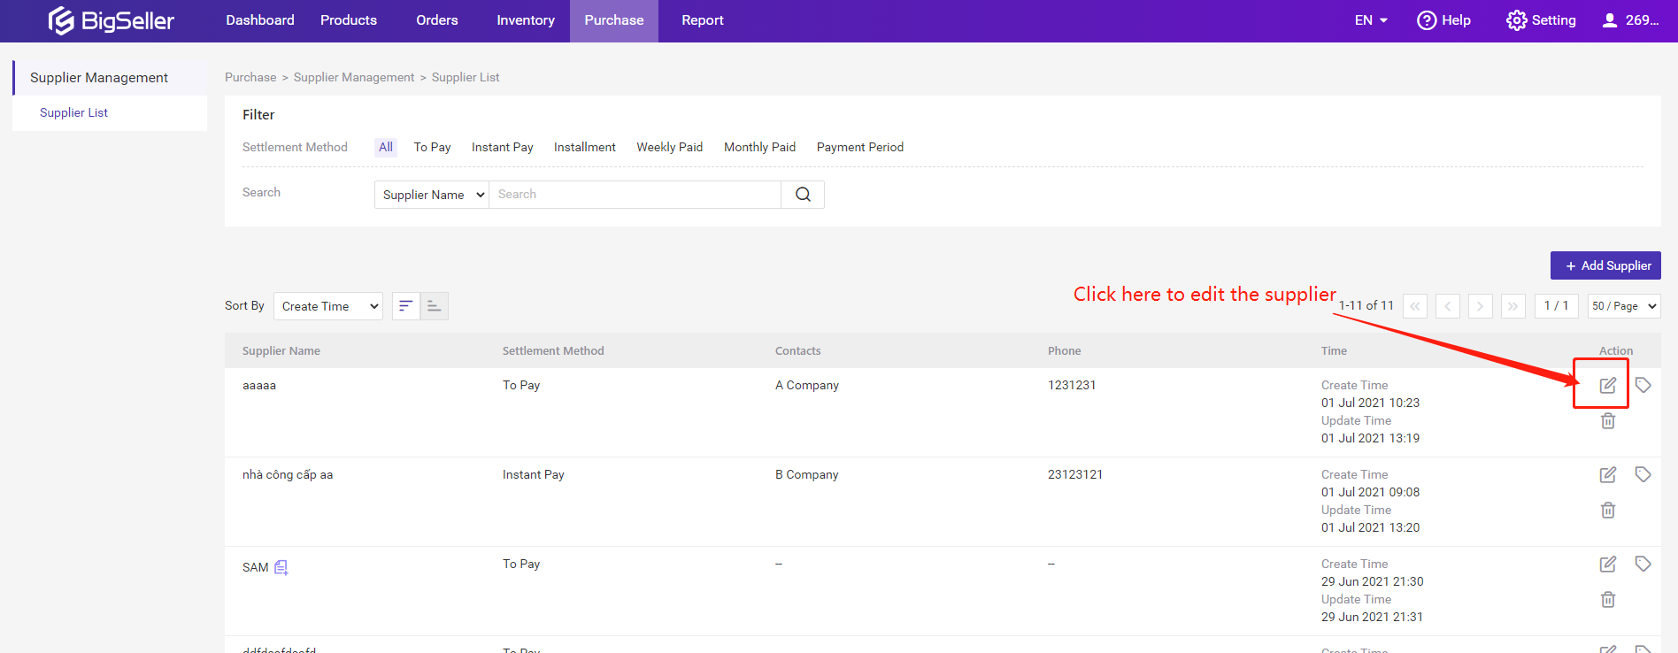Image resolution: width=1678 pixels, height=653 pixels.
Task: Click contact A Company
Action: click(807, 385)
